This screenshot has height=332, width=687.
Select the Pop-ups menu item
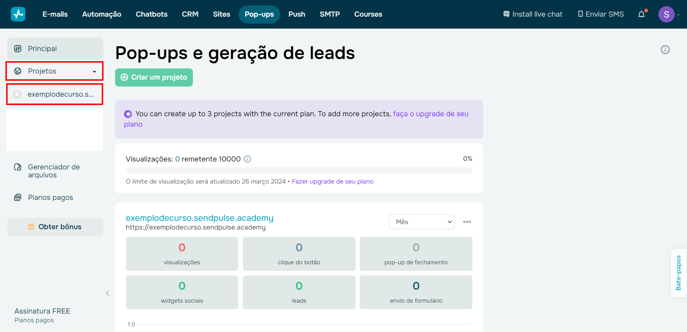pos(259,14)
